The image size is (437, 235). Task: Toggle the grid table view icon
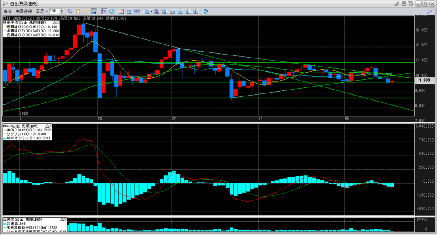(x=137, y=12)
